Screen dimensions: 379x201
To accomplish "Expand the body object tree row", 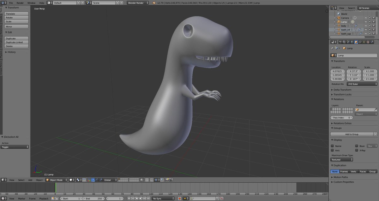I will point(335,26).
